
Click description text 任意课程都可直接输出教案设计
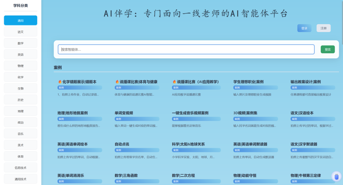point(311,95)
